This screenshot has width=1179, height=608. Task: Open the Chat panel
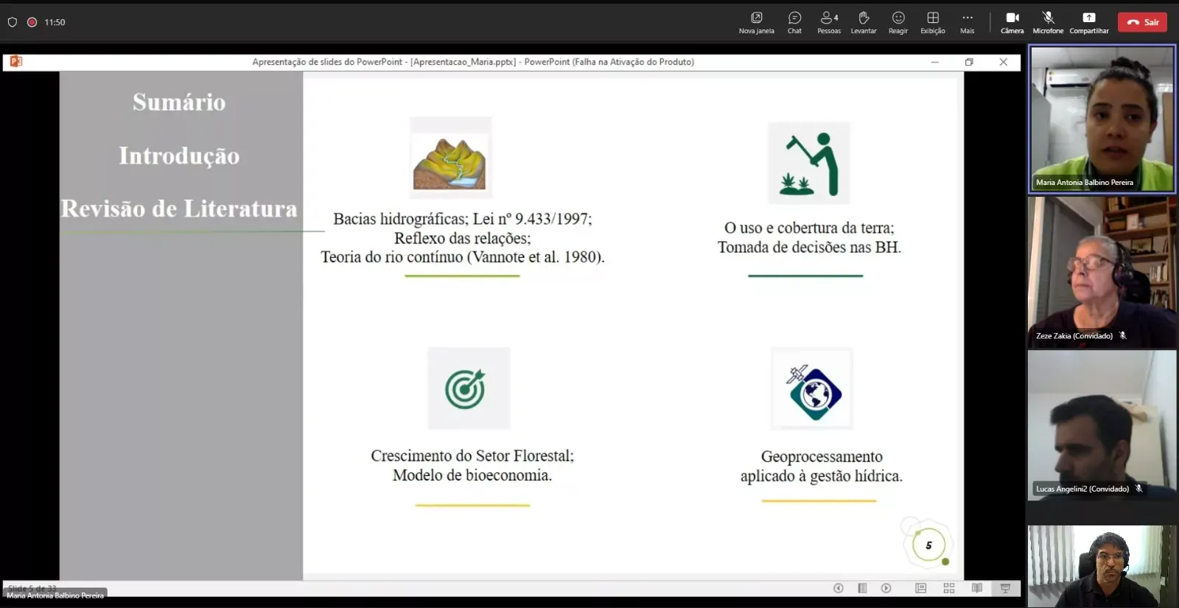794,22
